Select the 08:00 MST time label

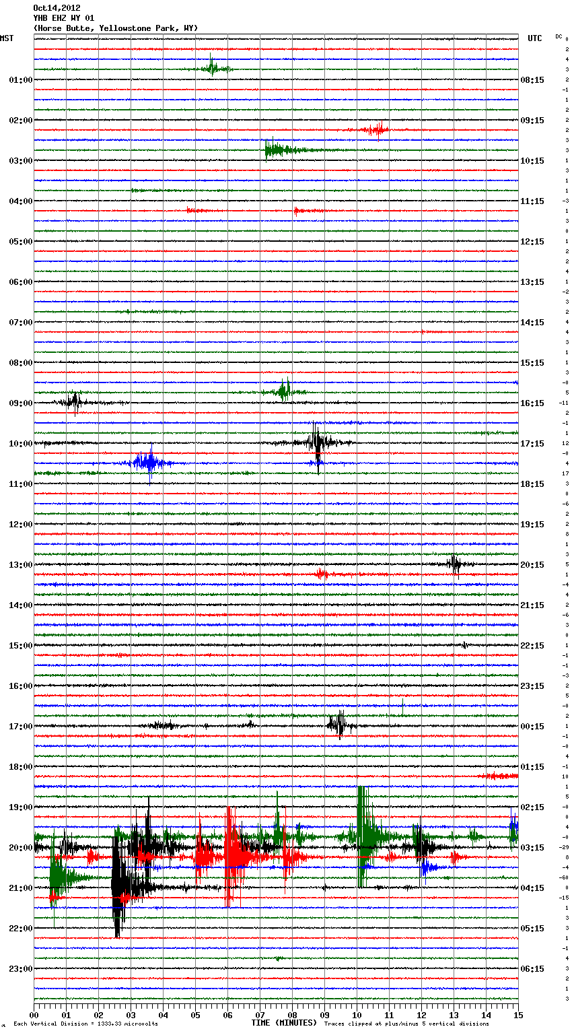[x=21, y=363]
